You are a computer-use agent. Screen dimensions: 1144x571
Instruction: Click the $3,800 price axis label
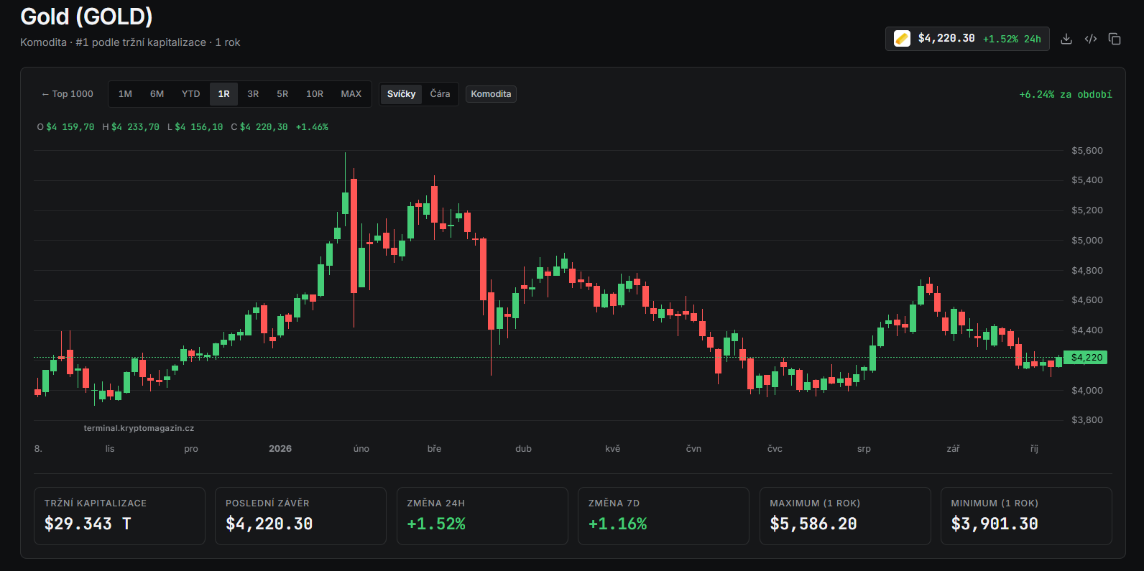point(1087,420)
